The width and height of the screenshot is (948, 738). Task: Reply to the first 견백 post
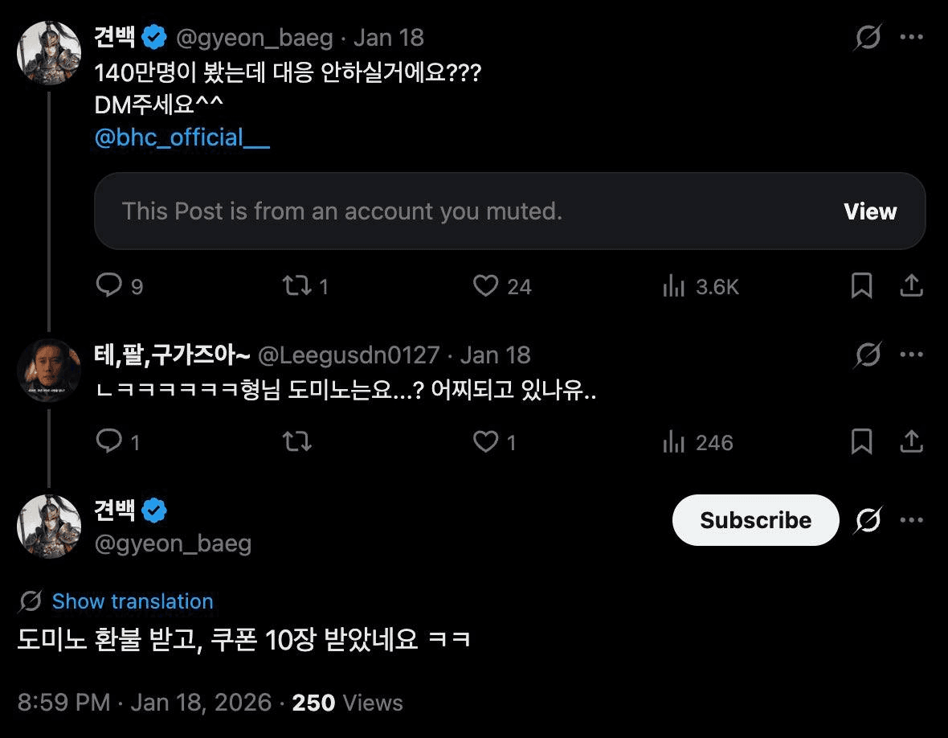(108, 286)
